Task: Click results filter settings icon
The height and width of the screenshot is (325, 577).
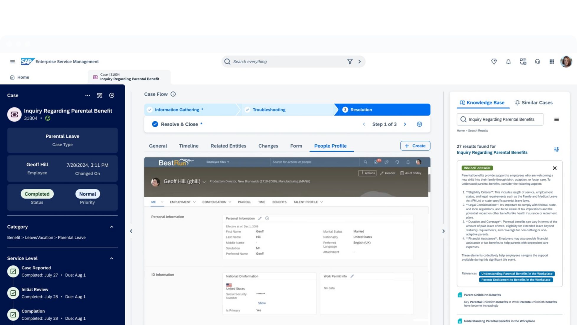Action: click(x=556, y=149)
